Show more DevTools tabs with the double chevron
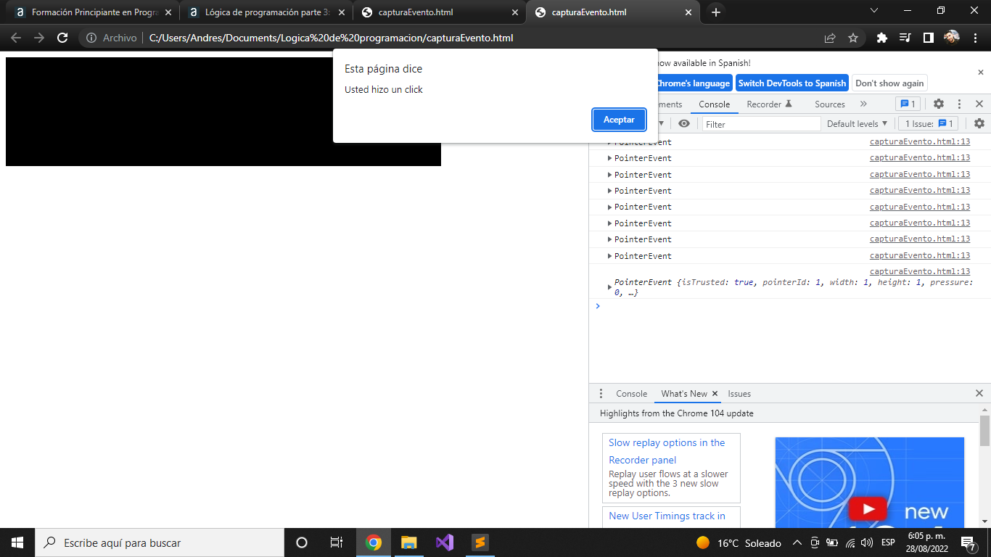 (x=863, y=104)
